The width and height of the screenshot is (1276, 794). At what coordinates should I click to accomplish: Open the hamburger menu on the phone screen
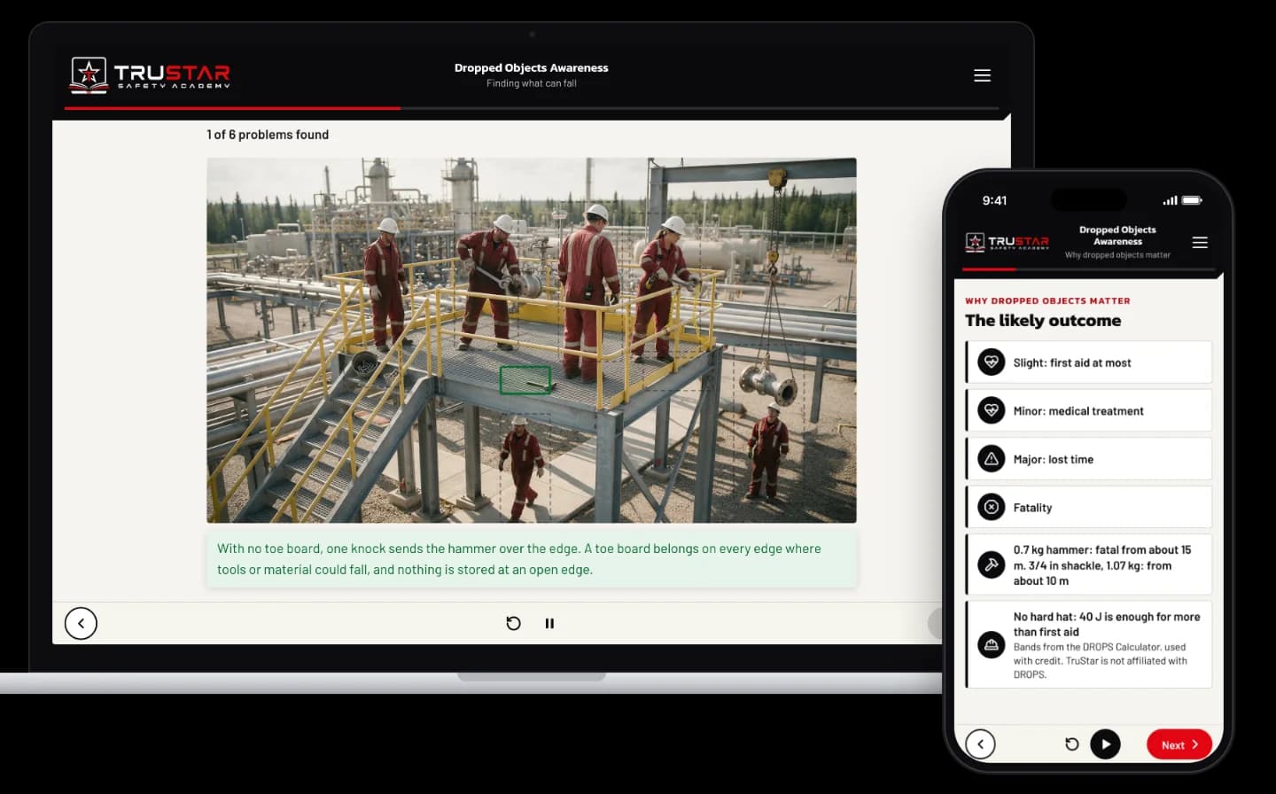[1200, 242]
